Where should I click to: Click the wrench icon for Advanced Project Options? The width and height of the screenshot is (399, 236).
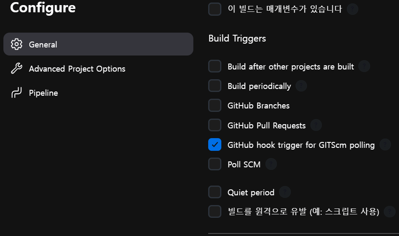click(17, 68)
